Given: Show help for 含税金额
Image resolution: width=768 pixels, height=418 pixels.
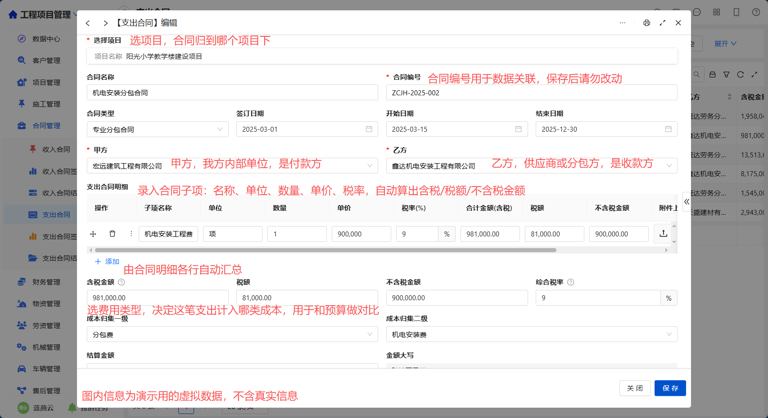Looking at the screenshot, I should tap(121, 282).
